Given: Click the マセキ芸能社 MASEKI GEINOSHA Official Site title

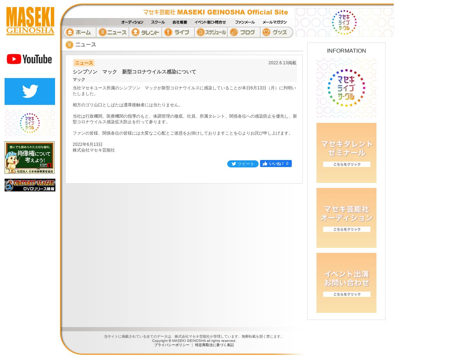Looking at the screenshot, I should [216, 12].
